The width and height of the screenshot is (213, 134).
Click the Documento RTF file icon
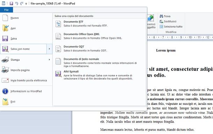point(58,24)
